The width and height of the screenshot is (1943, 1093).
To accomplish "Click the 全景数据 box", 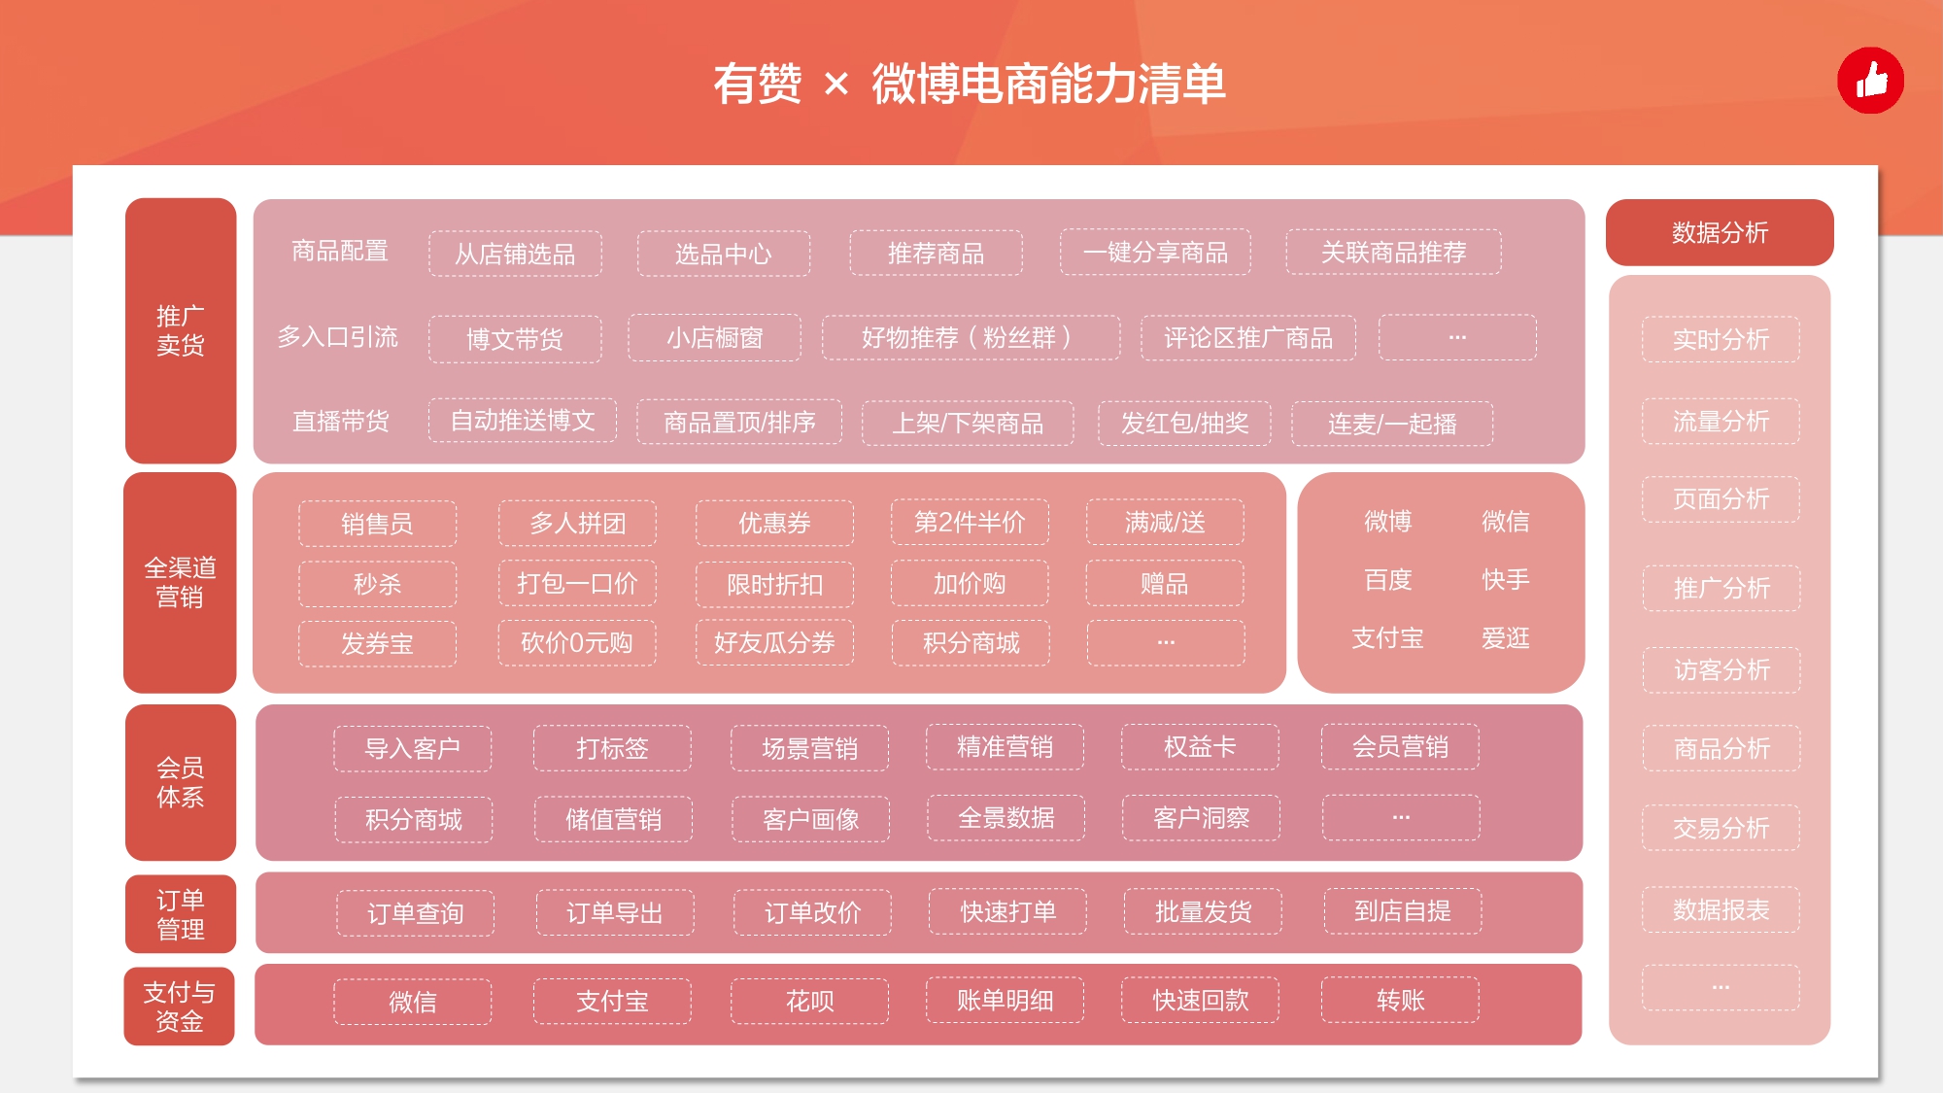I will pyautogui.click(x=1006, y=818).
